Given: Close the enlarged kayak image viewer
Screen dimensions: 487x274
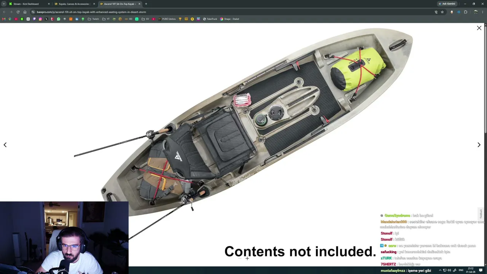Looking at the screenshot, I should [479, 28].
